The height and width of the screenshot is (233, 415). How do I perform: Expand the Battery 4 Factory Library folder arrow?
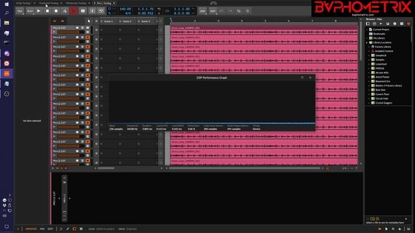point(369,85)
